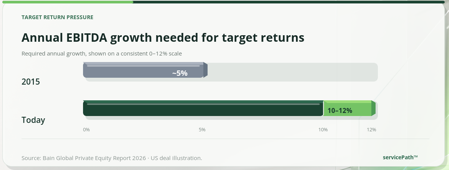
Task: Click the empty gray track after the 2015 bar
Action: pos(293,72)
